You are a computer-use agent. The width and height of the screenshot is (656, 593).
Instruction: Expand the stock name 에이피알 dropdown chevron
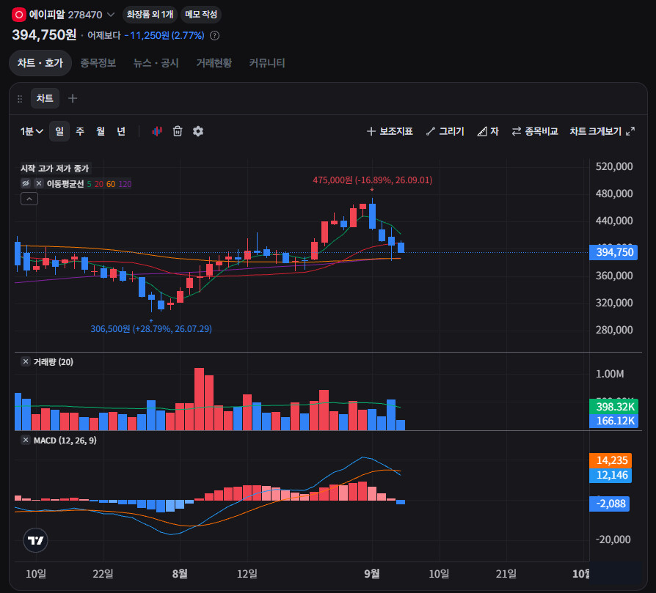tap(111, 15)
